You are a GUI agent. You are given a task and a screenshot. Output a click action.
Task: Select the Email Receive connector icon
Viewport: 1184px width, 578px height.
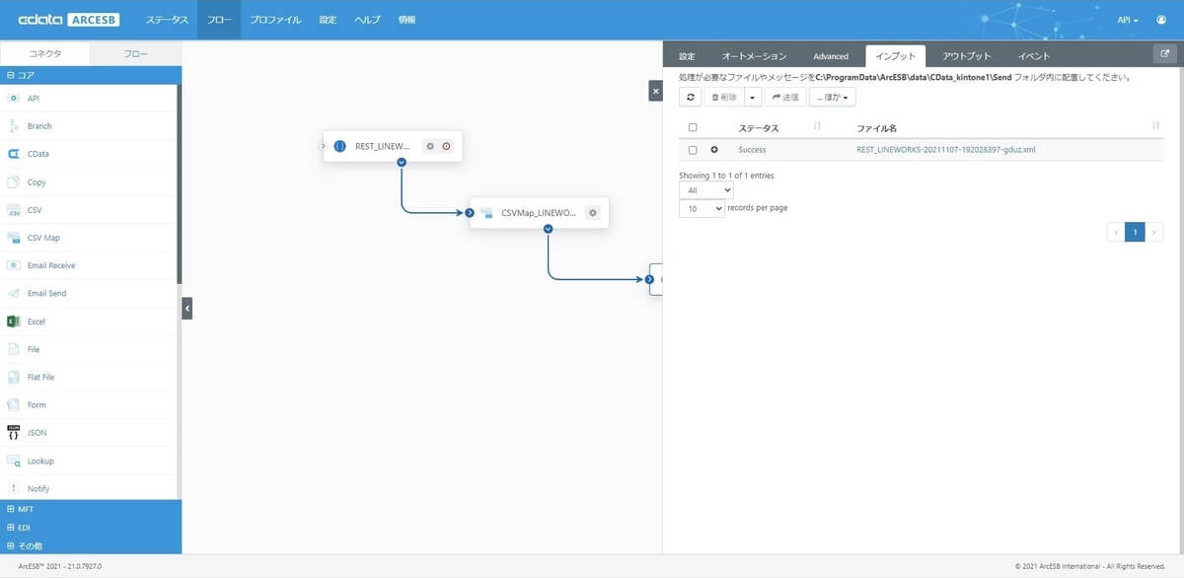[x=14, y=265]
